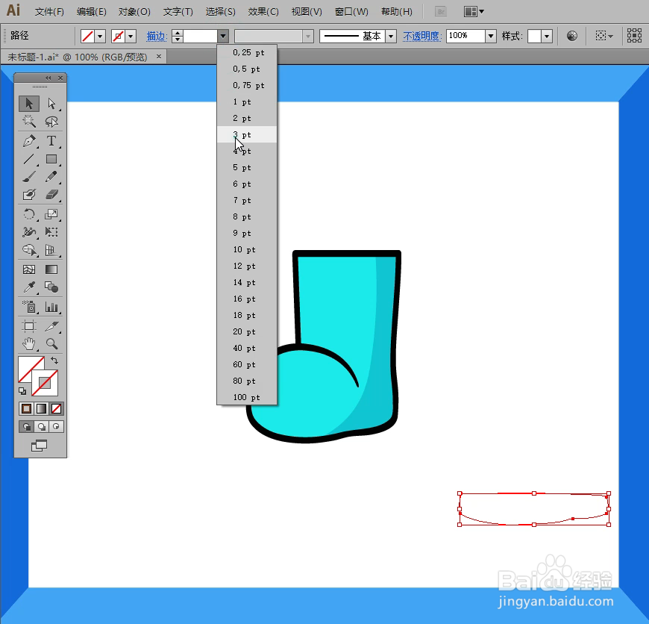
Task: Reset to default fill and stroke
Action: [22, 391]
